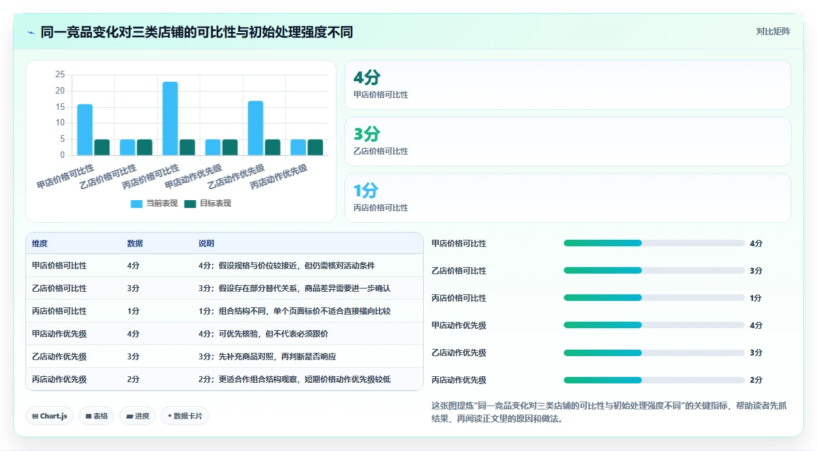Click the dark-green target bar for 甲店价格可比性
This screenshot has width=817, height=451.
point(102,148)
